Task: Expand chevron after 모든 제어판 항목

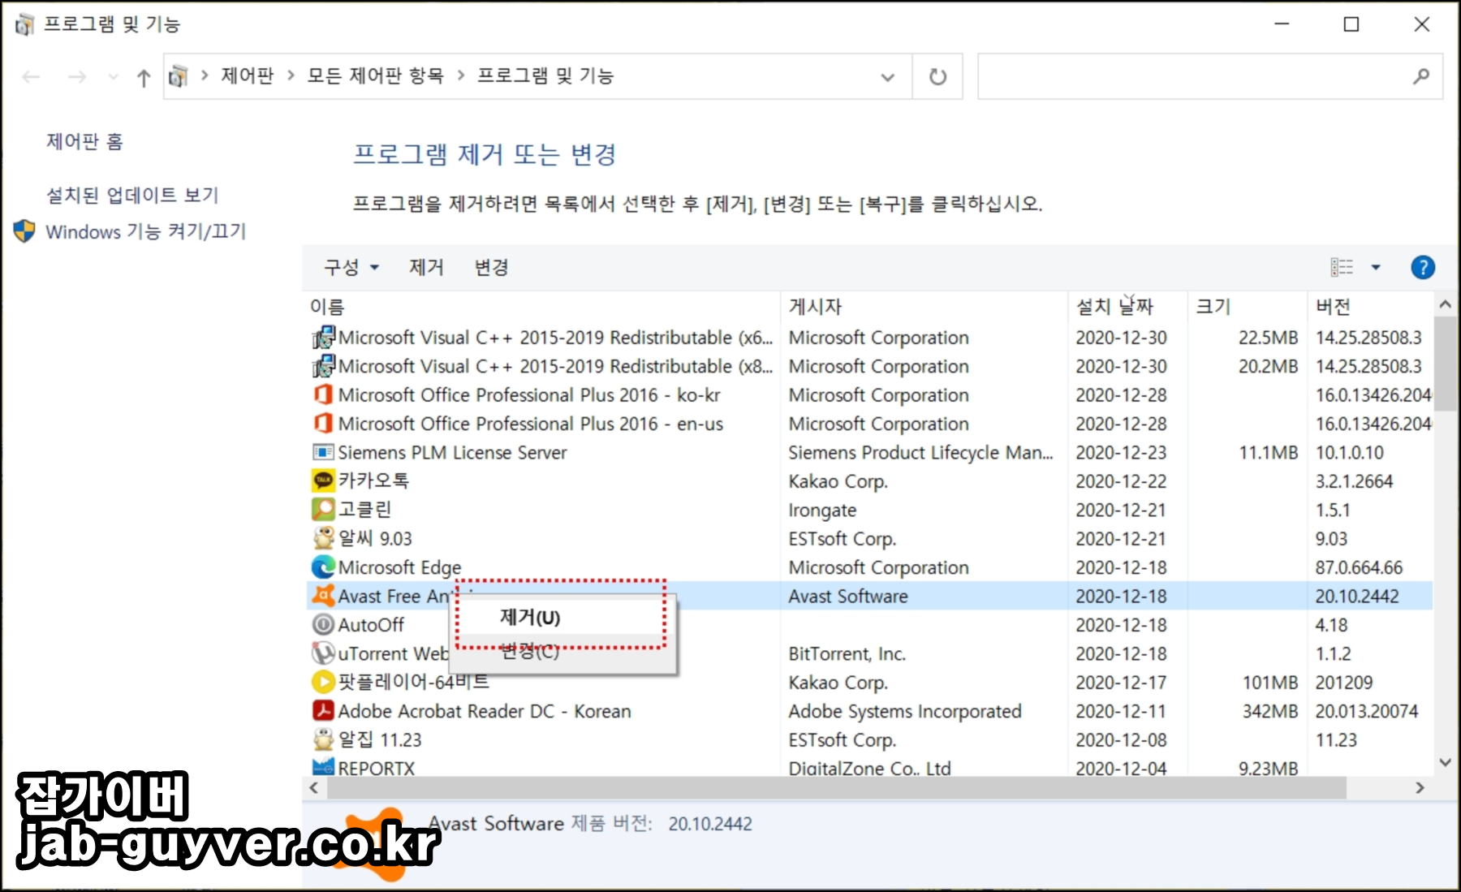Action: click(x=461, y=75)
